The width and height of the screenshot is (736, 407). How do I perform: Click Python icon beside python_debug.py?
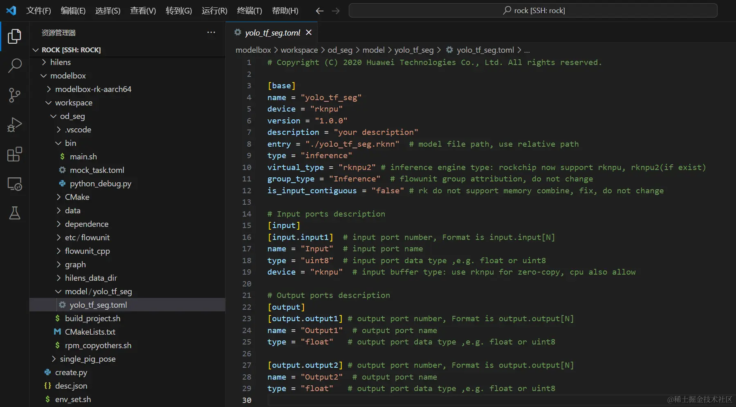tap(62, 183)
